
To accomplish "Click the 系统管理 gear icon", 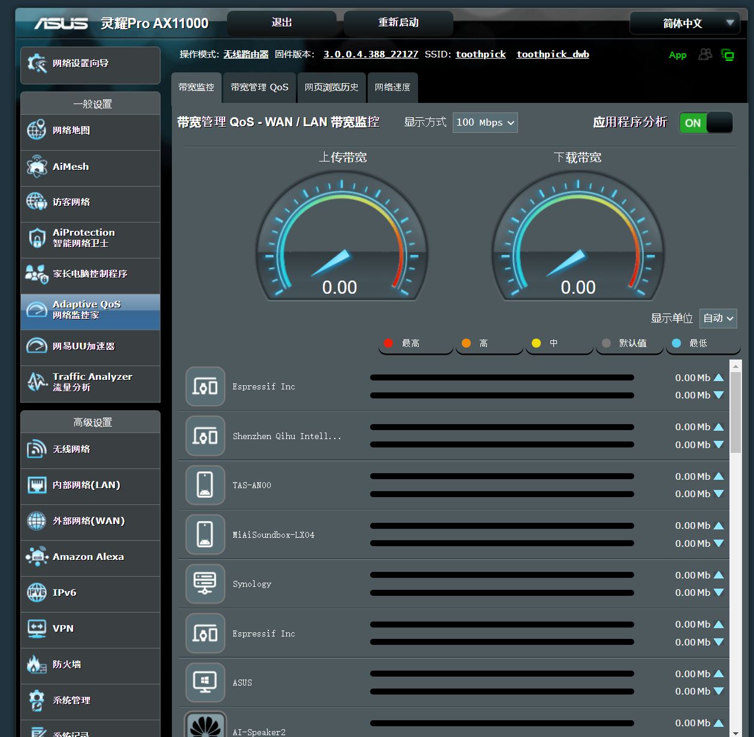I will (x=37, y=700).
